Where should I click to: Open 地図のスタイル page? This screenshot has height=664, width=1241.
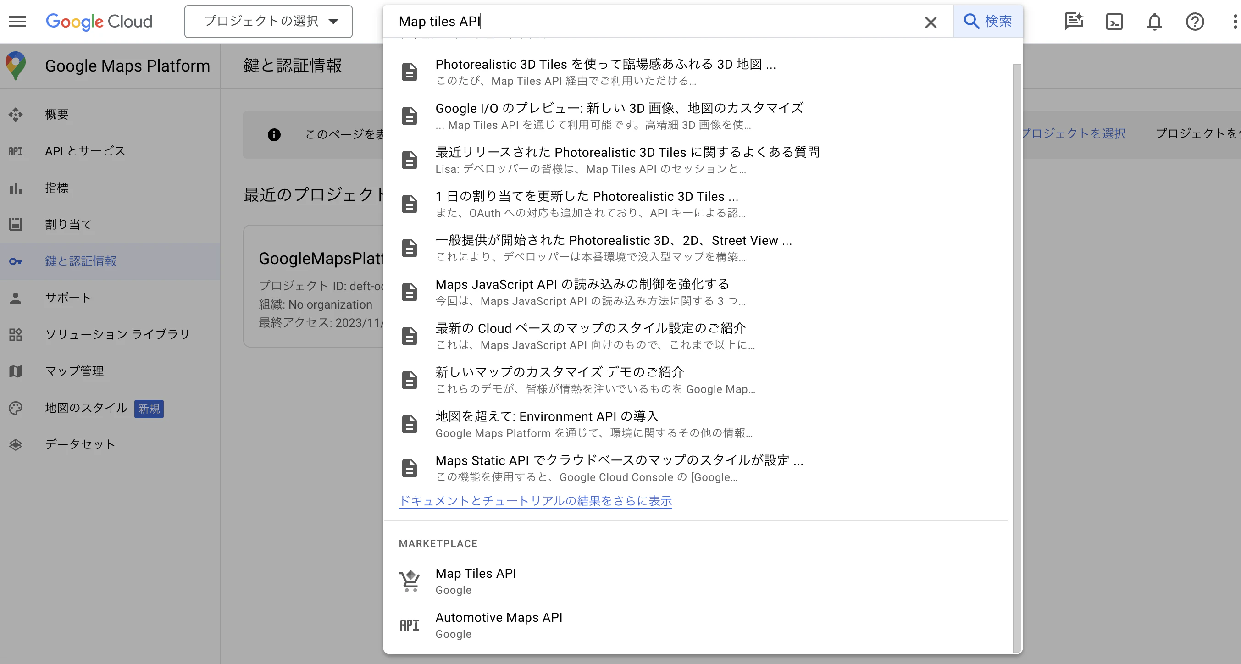tap(110, 408)
